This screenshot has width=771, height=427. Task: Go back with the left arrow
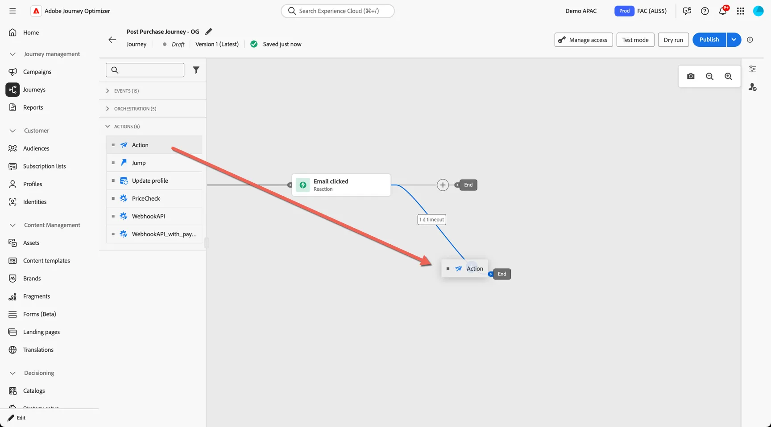[112, 40]
